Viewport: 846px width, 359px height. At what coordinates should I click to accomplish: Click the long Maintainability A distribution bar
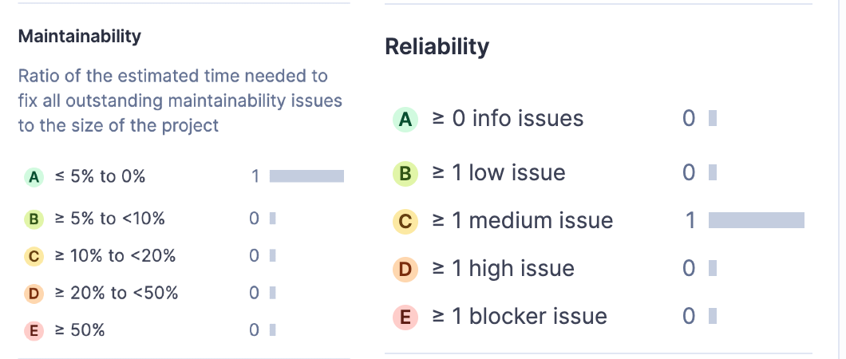(x=306, y=176)
